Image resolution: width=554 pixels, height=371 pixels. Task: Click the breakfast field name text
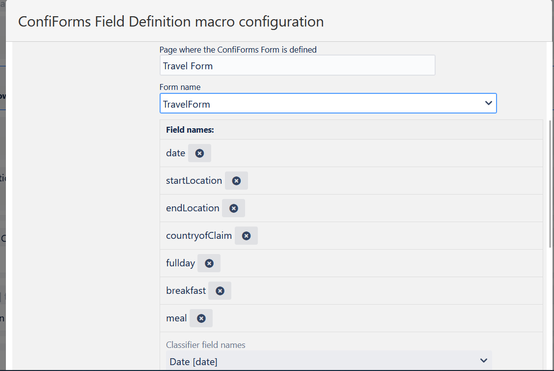[x=186, y=291]
